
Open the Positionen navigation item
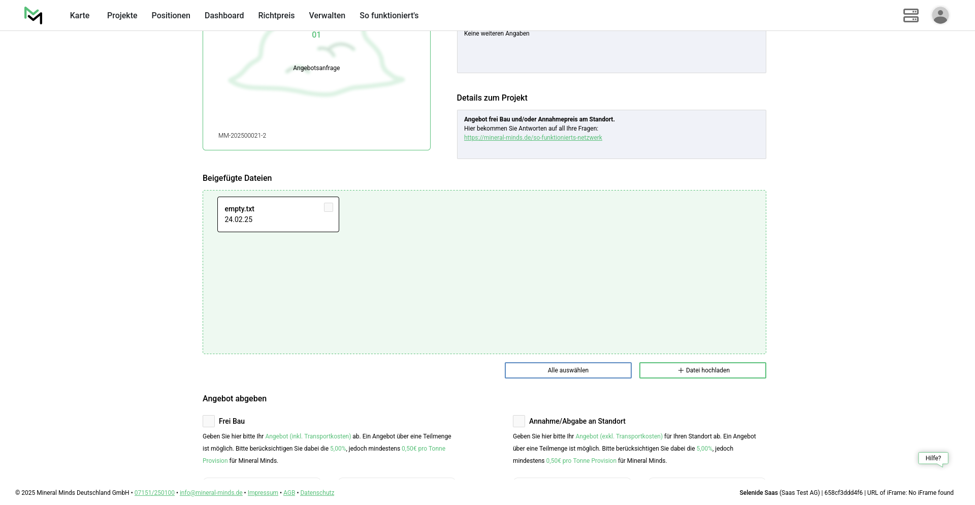click(x=171, y=16)
